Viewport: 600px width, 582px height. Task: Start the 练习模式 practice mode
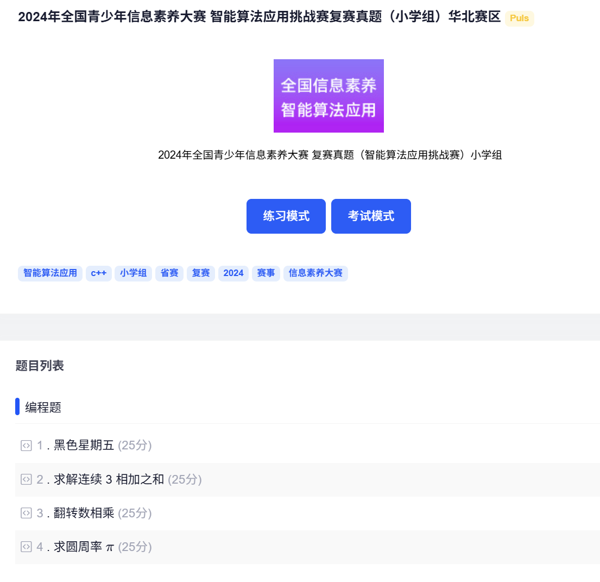(x=286, y=216)
